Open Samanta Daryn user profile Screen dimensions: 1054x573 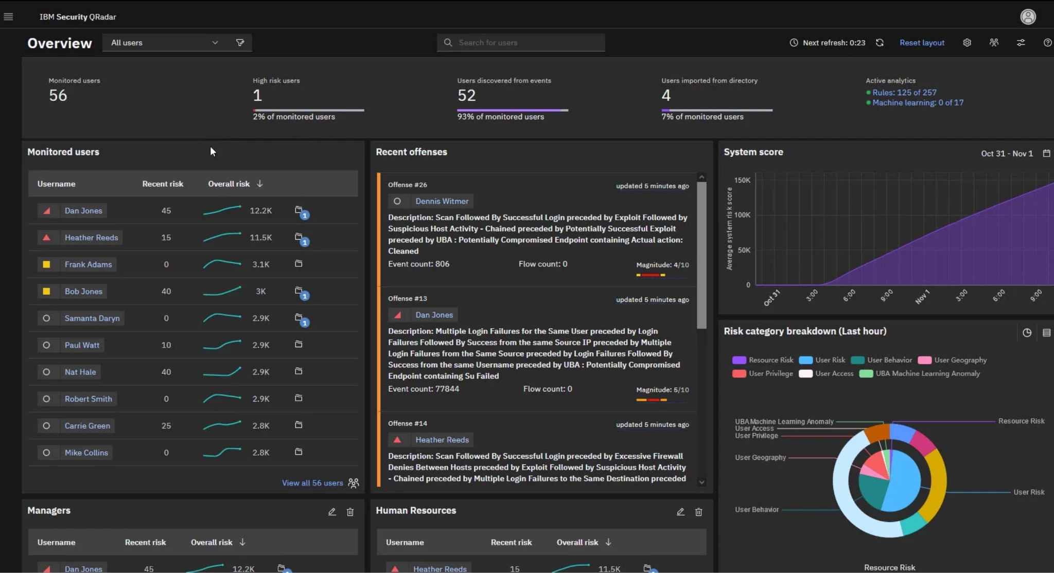click(x=92, y=318)
